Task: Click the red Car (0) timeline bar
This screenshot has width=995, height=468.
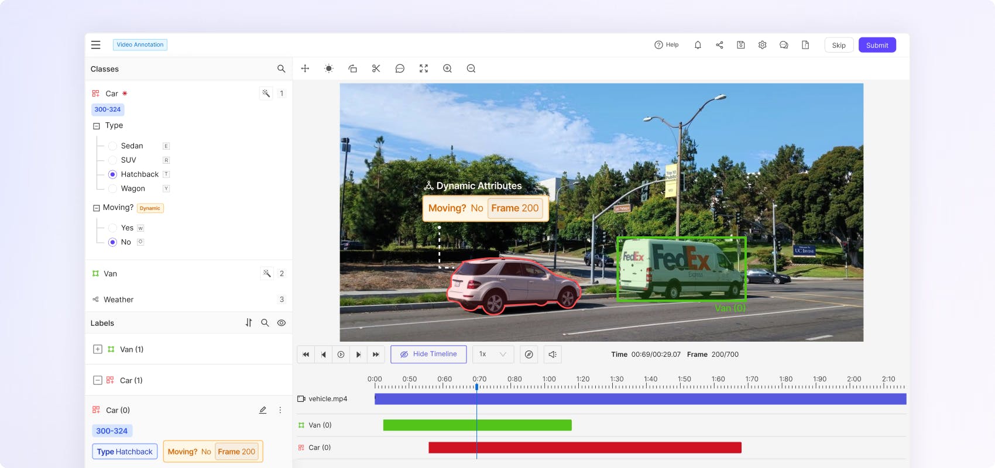Action: coord(585,448)
